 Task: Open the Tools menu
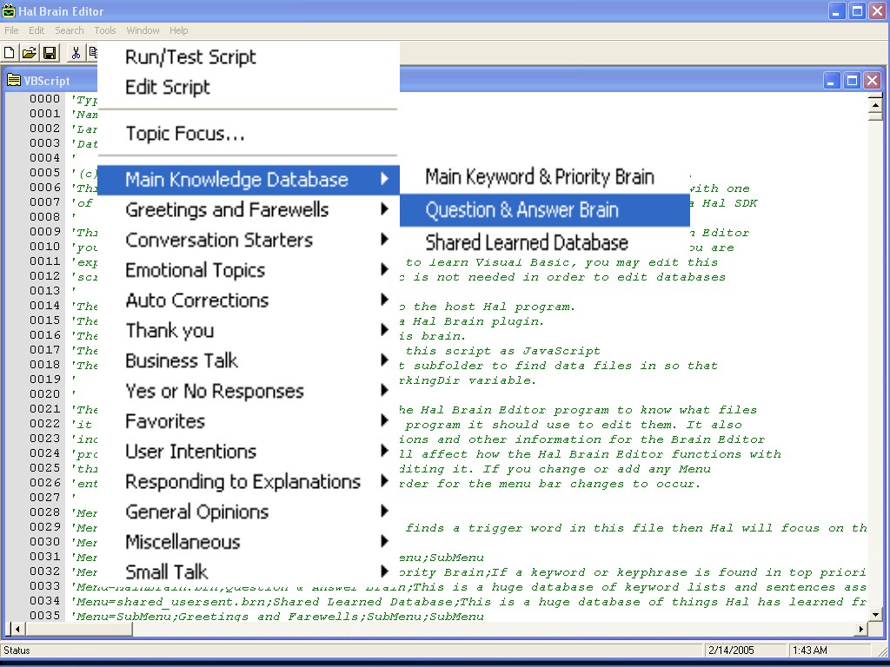tap(105, 30)
